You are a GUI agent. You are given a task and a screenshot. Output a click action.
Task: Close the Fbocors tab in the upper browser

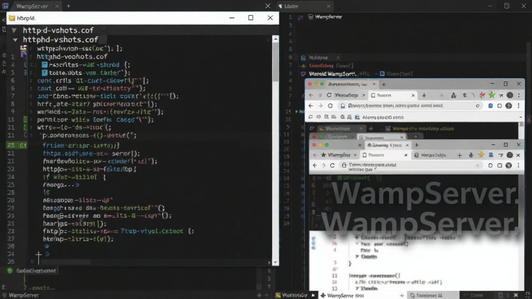[413, 96]
